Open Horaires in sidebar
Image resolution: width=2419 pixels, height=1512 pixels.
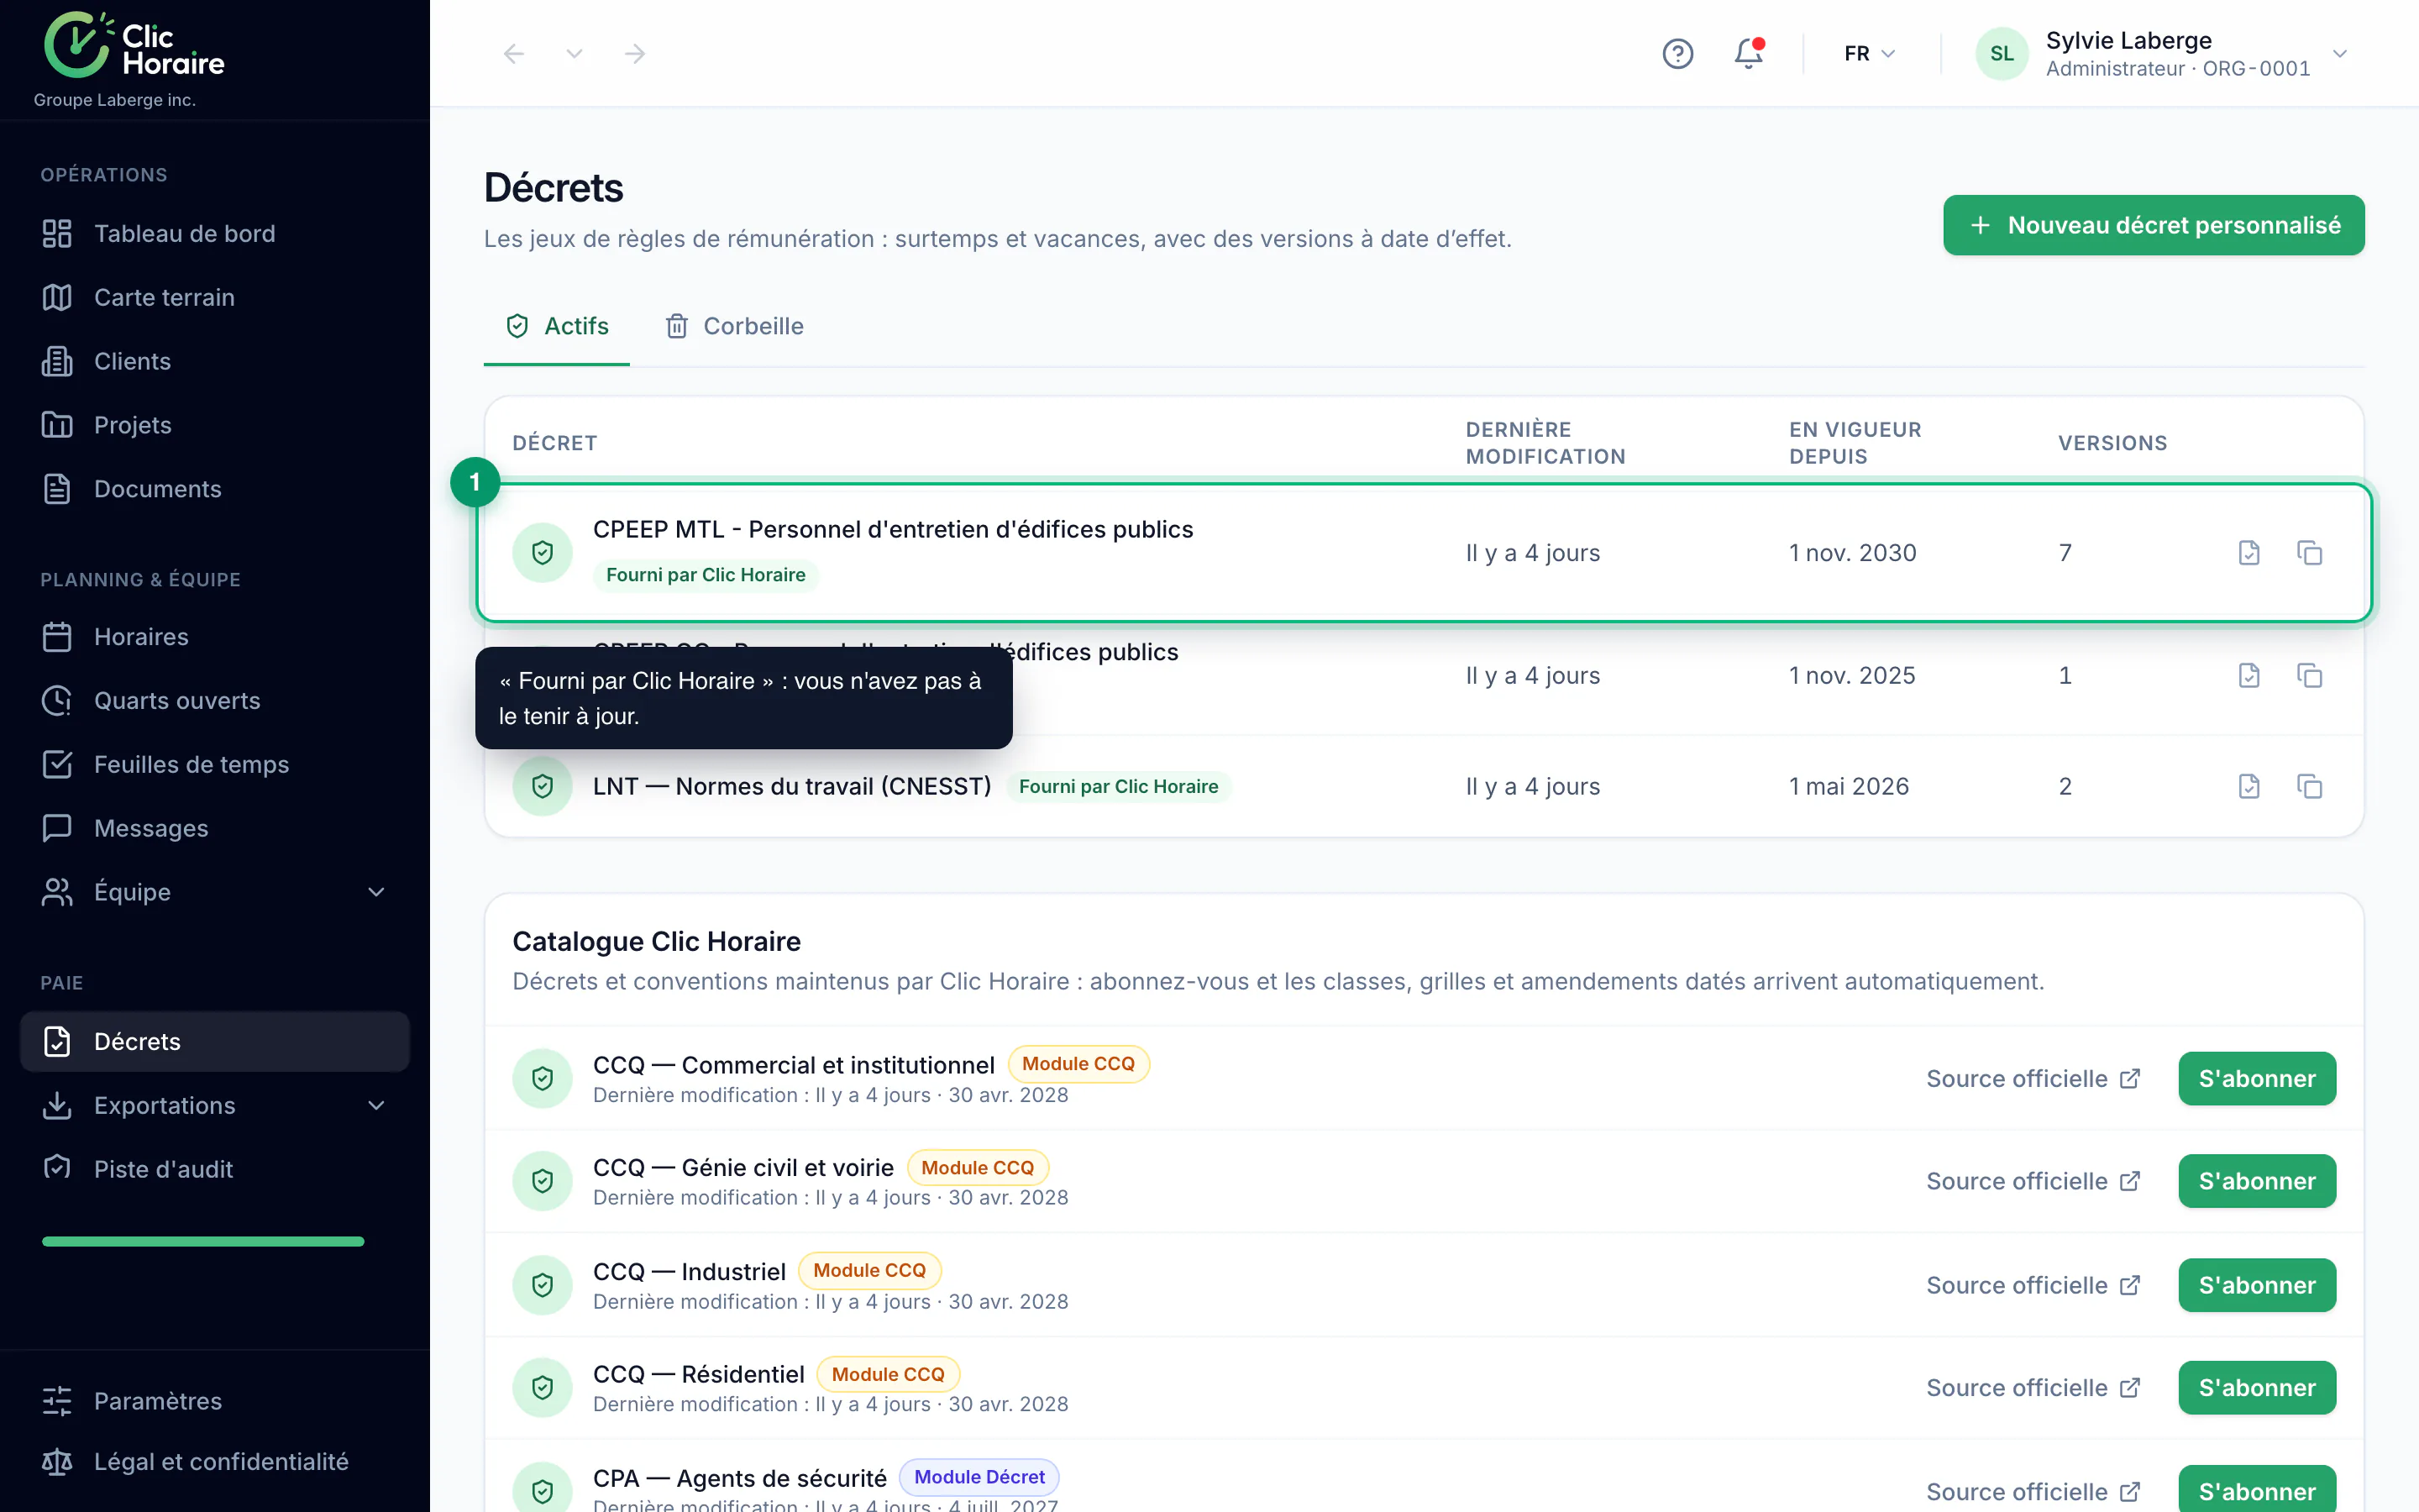click(214, 637)
